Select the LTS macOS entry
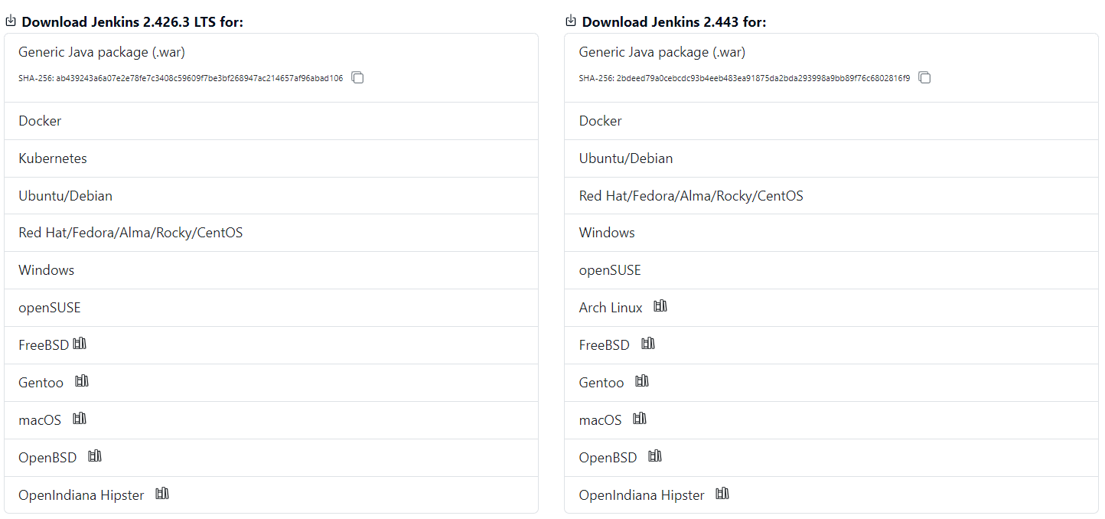Screen dimensions: 1105x519 [40, 419]
